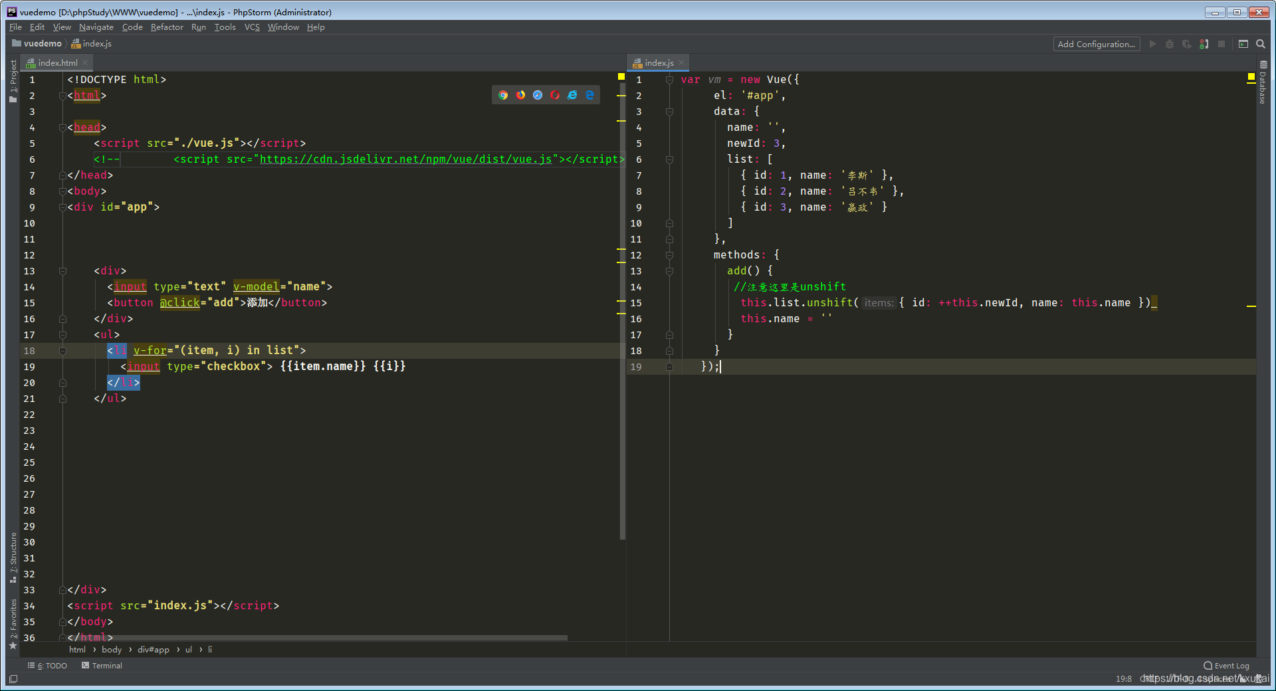This screenshot has width=1276, height=691.
Task: Collapse the li fold on line 18
Action: [62, 351]
